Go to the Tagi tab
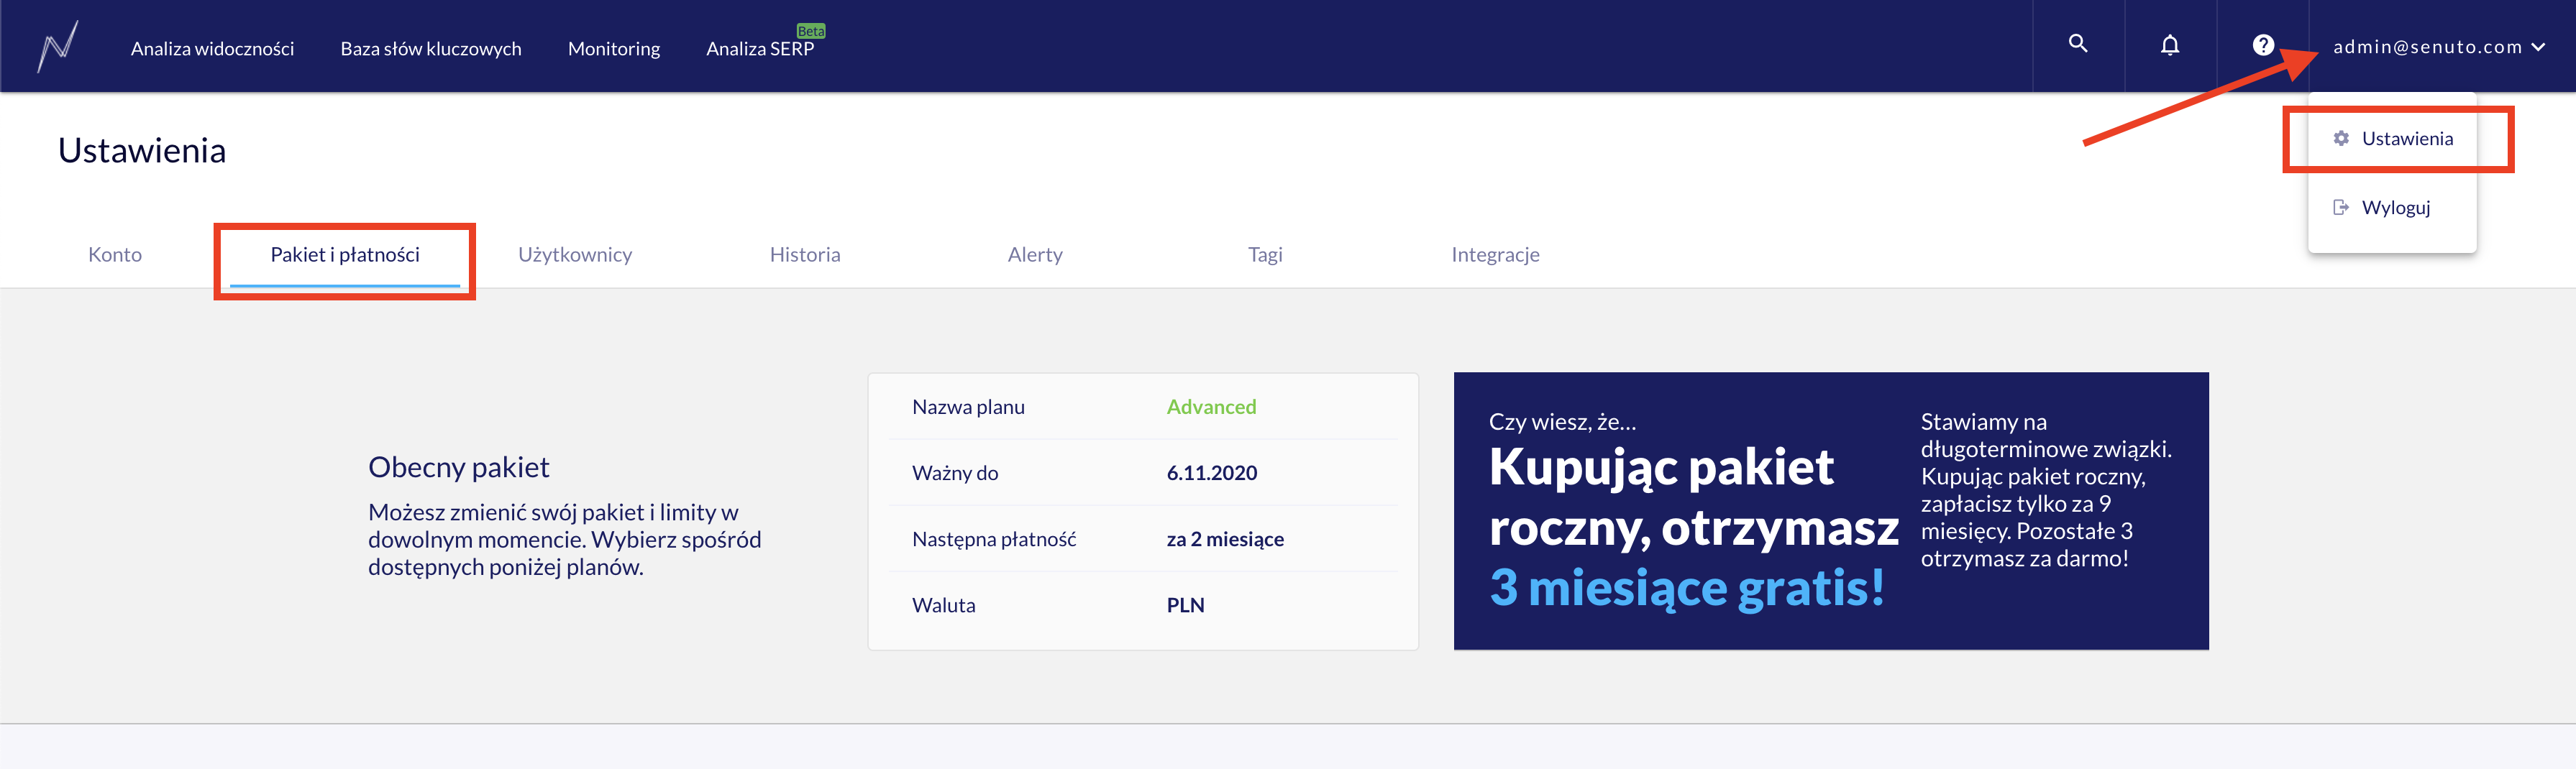 (x=1265, y=255)
